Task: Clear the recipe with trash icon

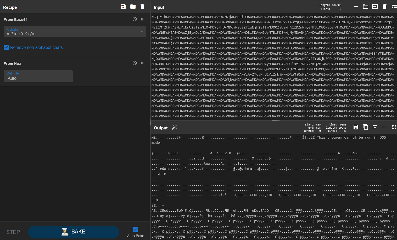Action: (142, 7)
